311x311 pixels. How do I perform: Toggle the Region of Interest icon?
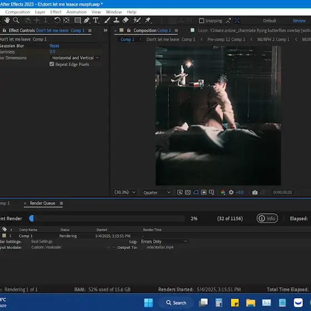coord(204,192)
